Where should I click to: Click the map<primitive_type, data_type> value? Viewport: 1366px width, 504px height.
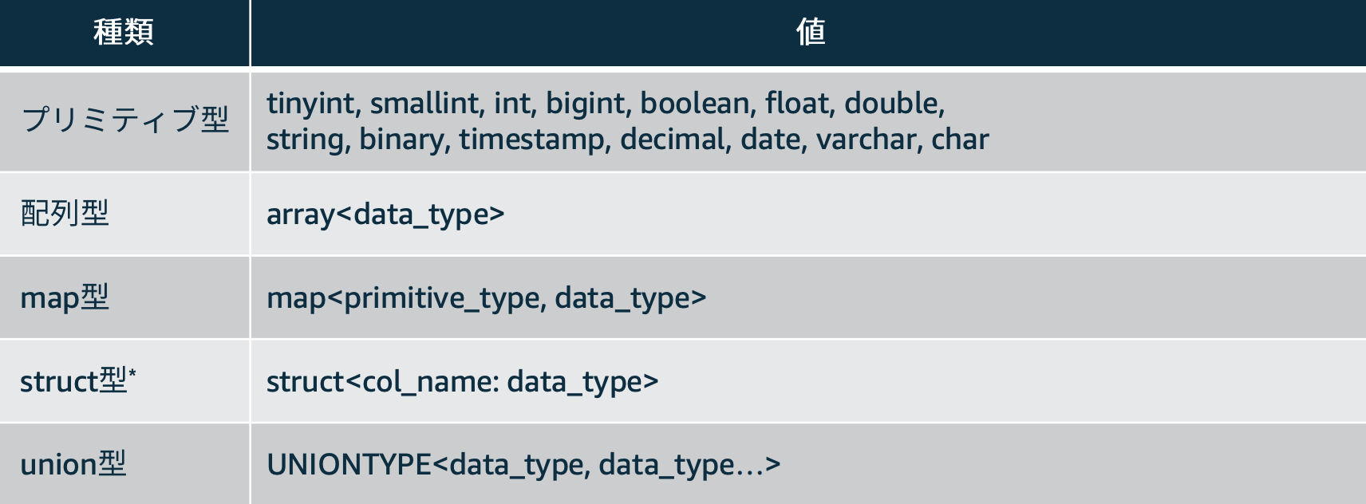pyautogui.click(x=487, y=298)
